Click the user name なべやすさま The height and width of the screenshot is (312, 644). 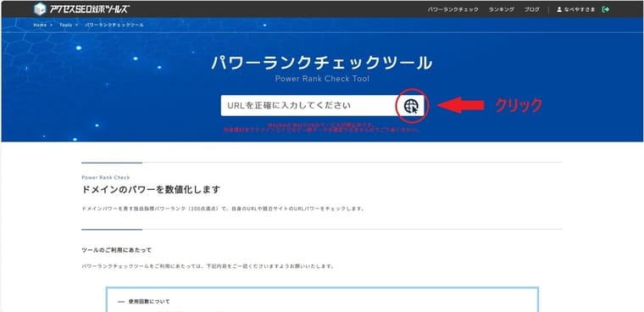click(x=580, y=9)
